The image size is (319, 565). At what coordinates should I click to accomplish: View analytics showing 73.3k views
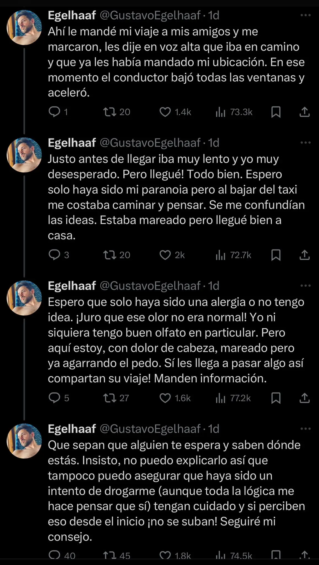[x=234, y=112]
